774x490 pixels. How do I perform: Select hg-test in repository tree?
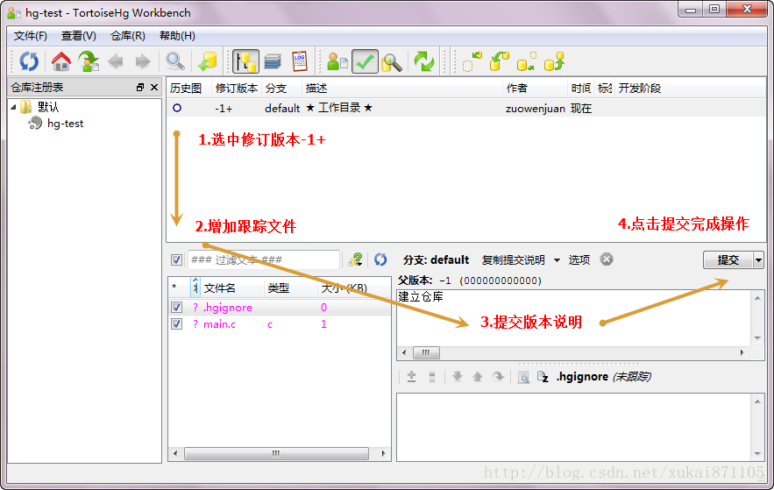[65, 124]
